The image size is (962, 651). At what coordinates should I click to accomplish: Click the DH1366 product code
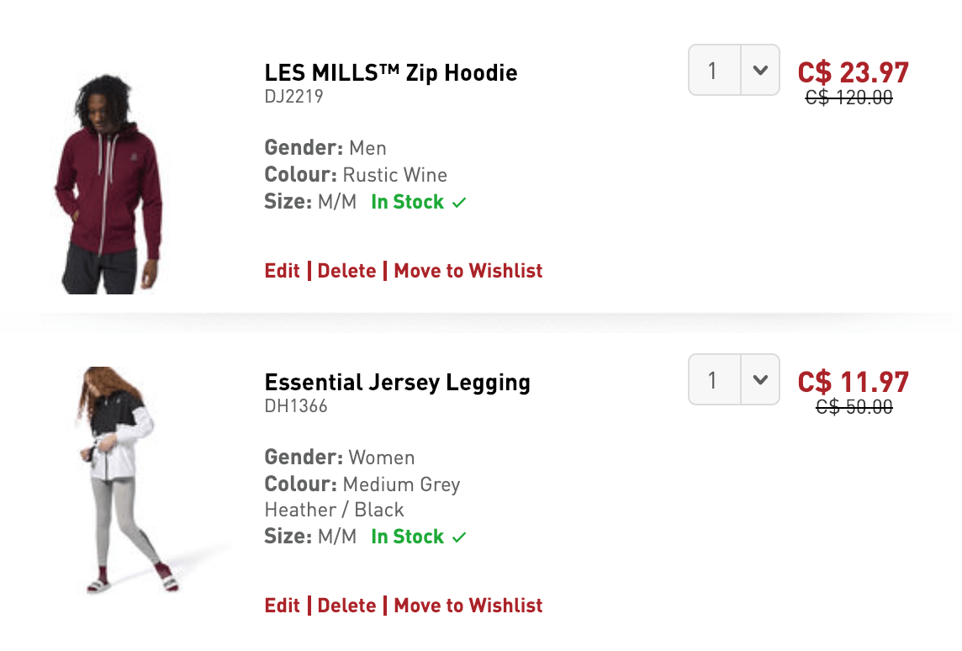[x=296, y=406]
